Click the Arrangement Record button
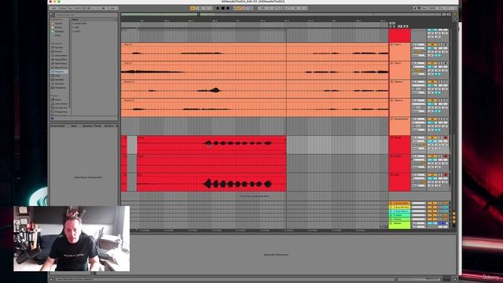503x283 pixels. pyautogui.click(x=228, y=8)
